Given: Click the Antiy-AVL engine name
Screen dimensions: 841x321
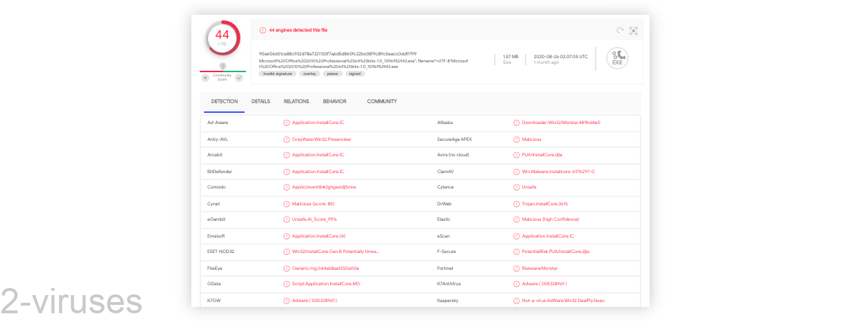Looking at the screenshot, I should (218, 139).
